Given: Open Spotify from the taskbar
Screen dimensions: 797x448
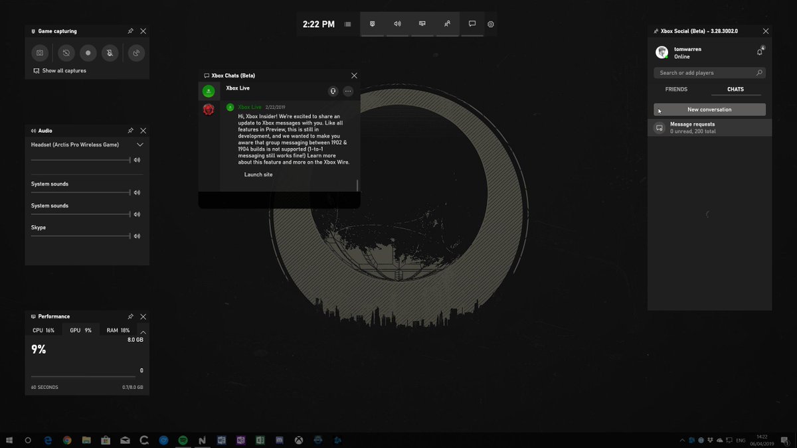Looking at the screenshot, I should pos(183,440).
